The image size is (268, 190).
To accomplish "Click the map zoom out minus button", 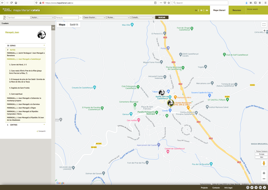I will pyautogui.click(x=264, y=179).
